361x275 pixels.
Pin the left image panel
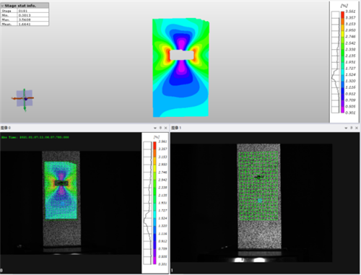[160, 128]
